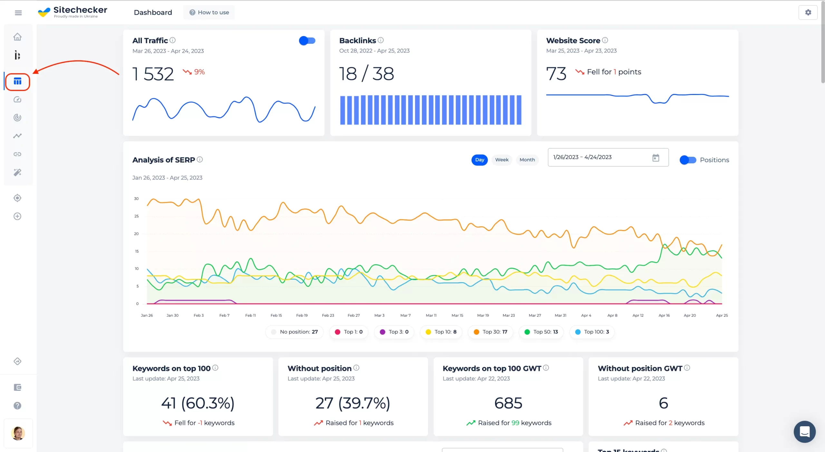Click the All Traffic sparkline chart

224,109
